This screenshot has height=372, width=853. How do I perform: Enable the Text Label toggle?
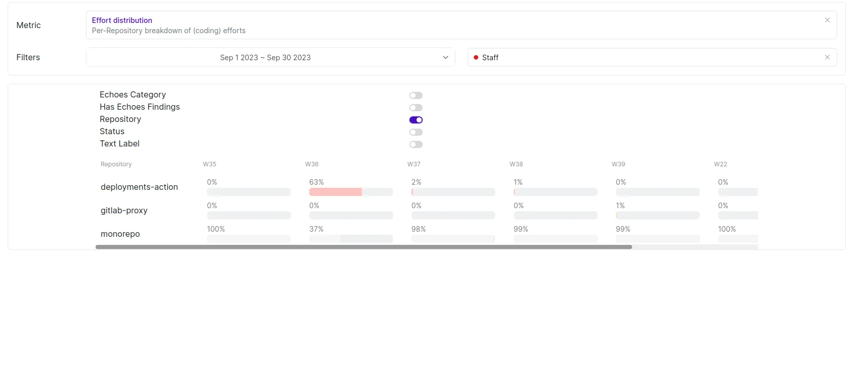tap(416, 144)
